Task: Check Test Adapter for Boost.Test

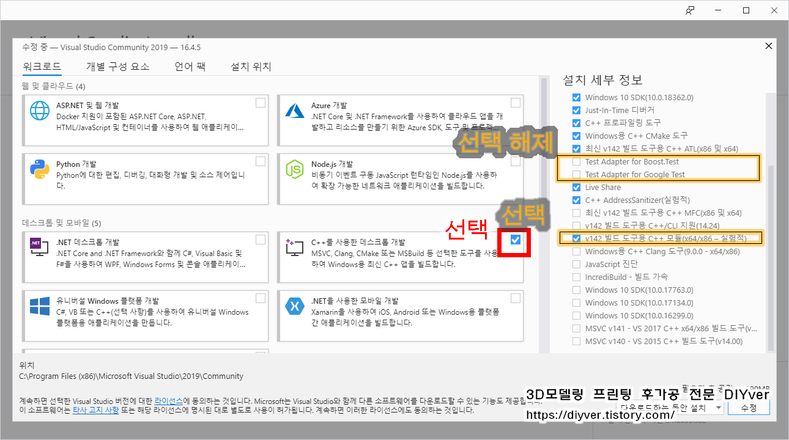Action: click(x=576, y=162)
